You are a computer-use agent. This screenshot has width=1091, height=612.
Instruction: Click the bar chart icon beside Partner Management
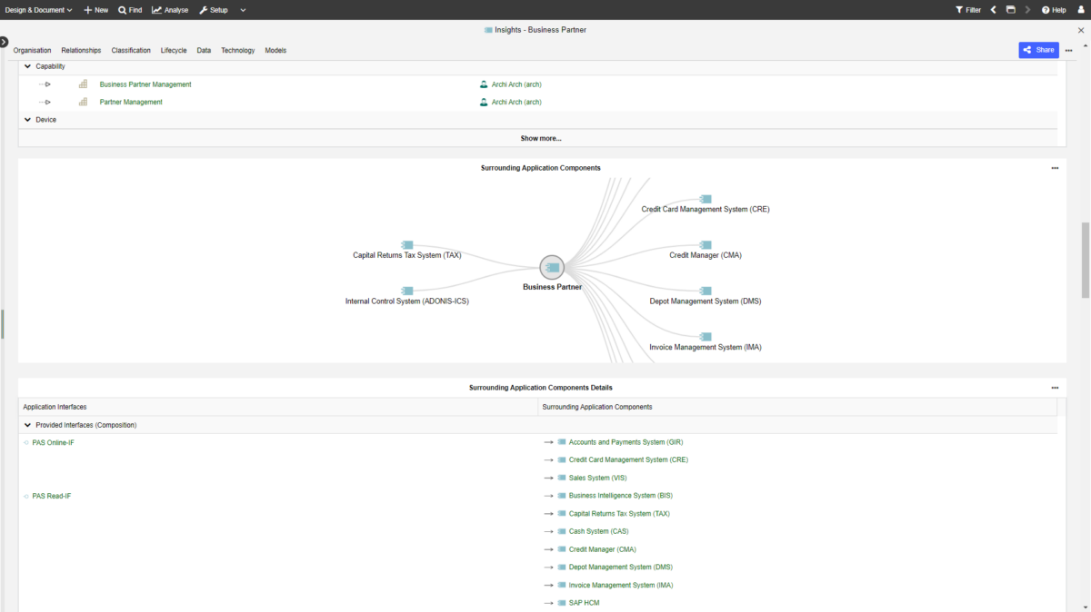[x=83, y=102]
